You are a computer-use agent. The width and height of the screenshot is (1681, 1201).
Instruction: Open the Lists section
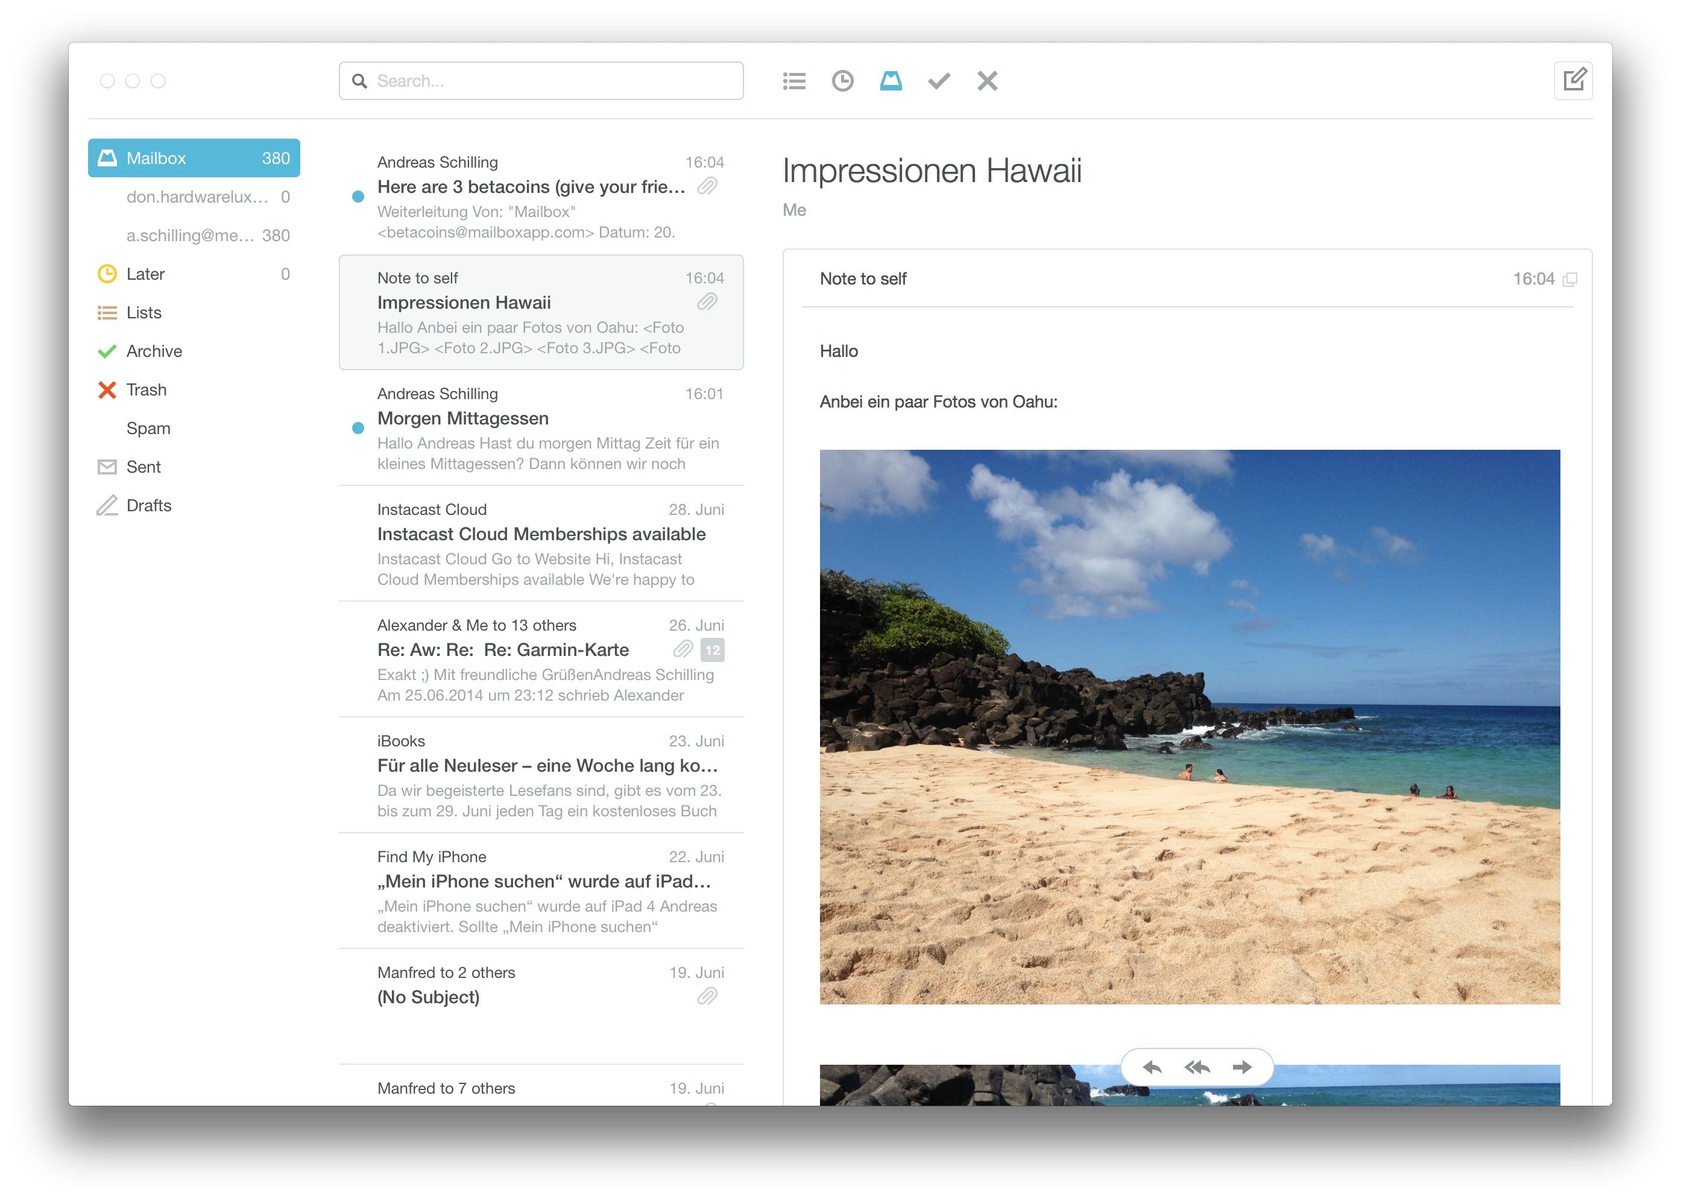(194, 312)
